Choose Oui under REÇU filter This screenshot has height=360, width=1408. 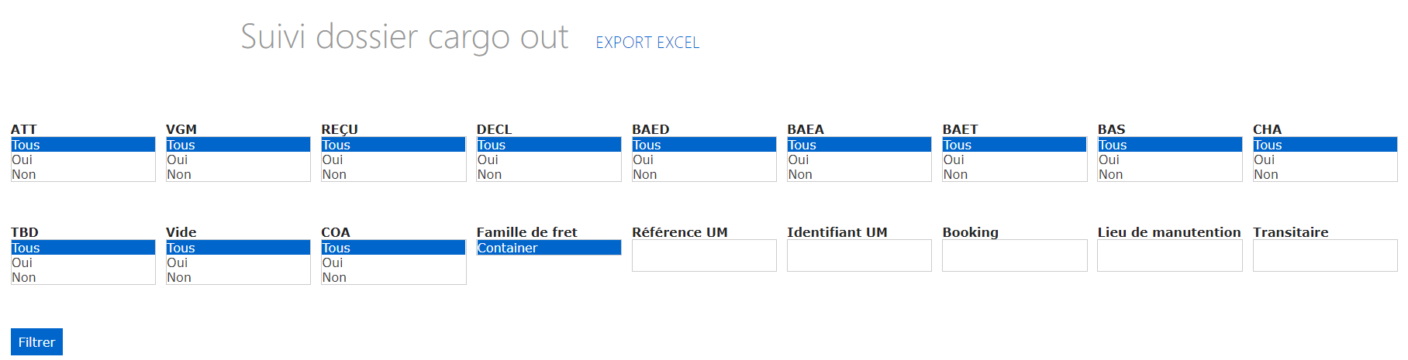click(x=393, y=159)
